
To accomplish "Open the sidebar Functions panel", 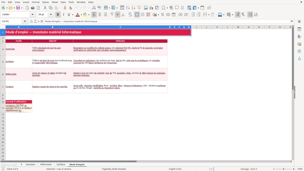I will [x=299, y=59].
